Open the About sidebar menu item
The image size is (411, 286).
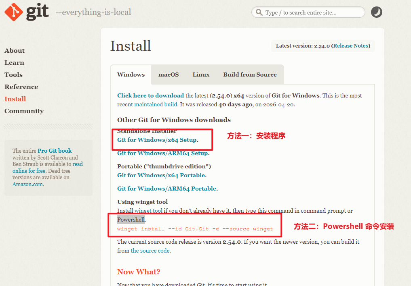15,50
